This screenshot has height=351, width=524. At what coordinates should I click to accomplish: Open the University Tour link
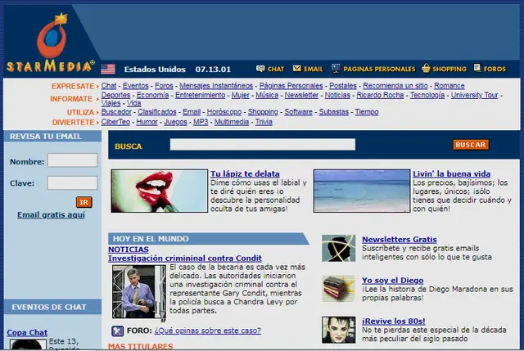point(475,95)
